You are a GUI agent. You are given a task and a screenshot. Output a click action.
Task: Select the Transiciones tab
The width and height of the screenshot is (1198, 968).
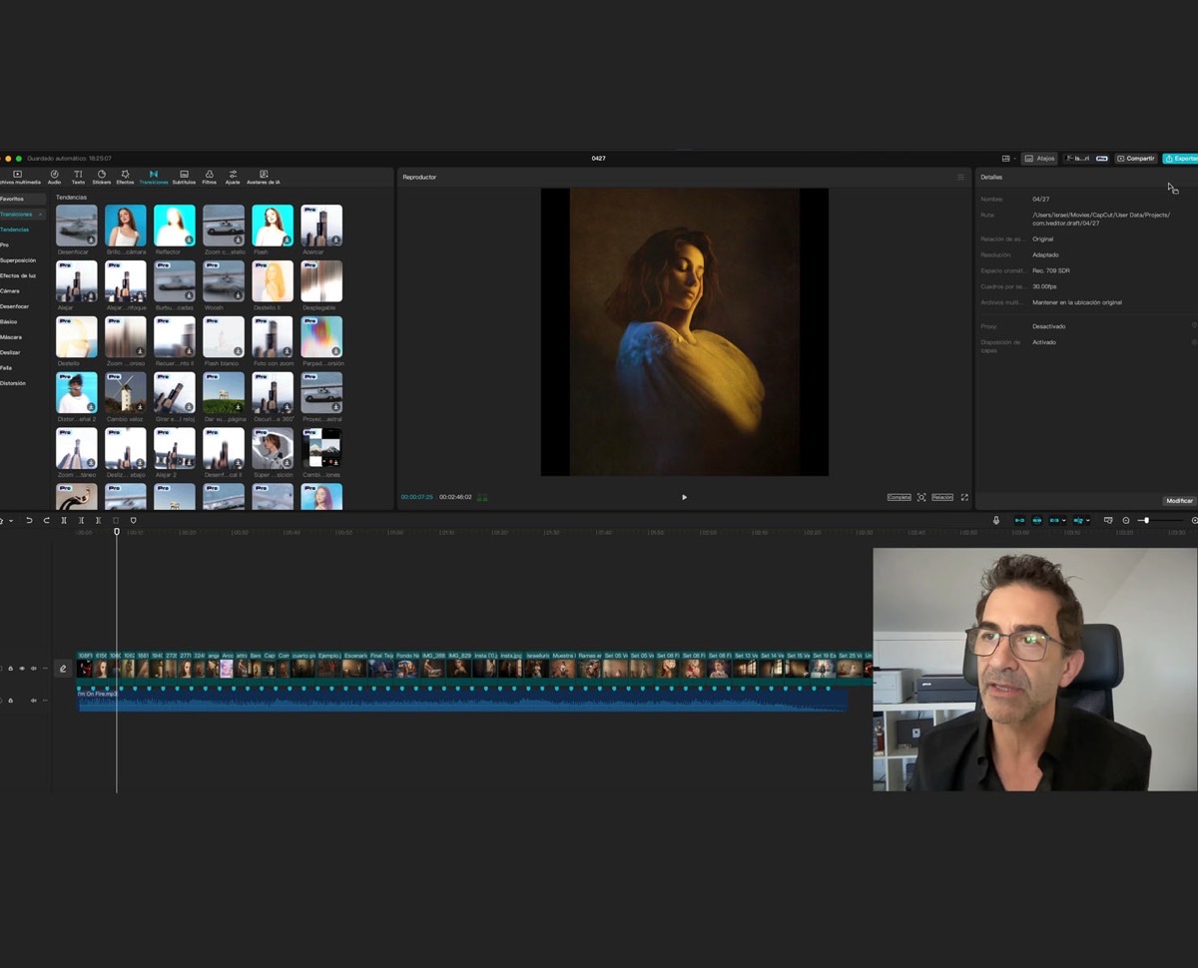(154, 178)
